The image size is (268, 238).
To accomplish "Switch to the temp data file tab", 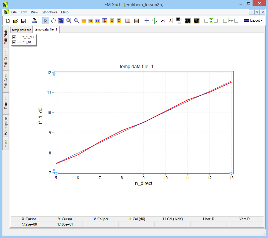I will (21, 30).
